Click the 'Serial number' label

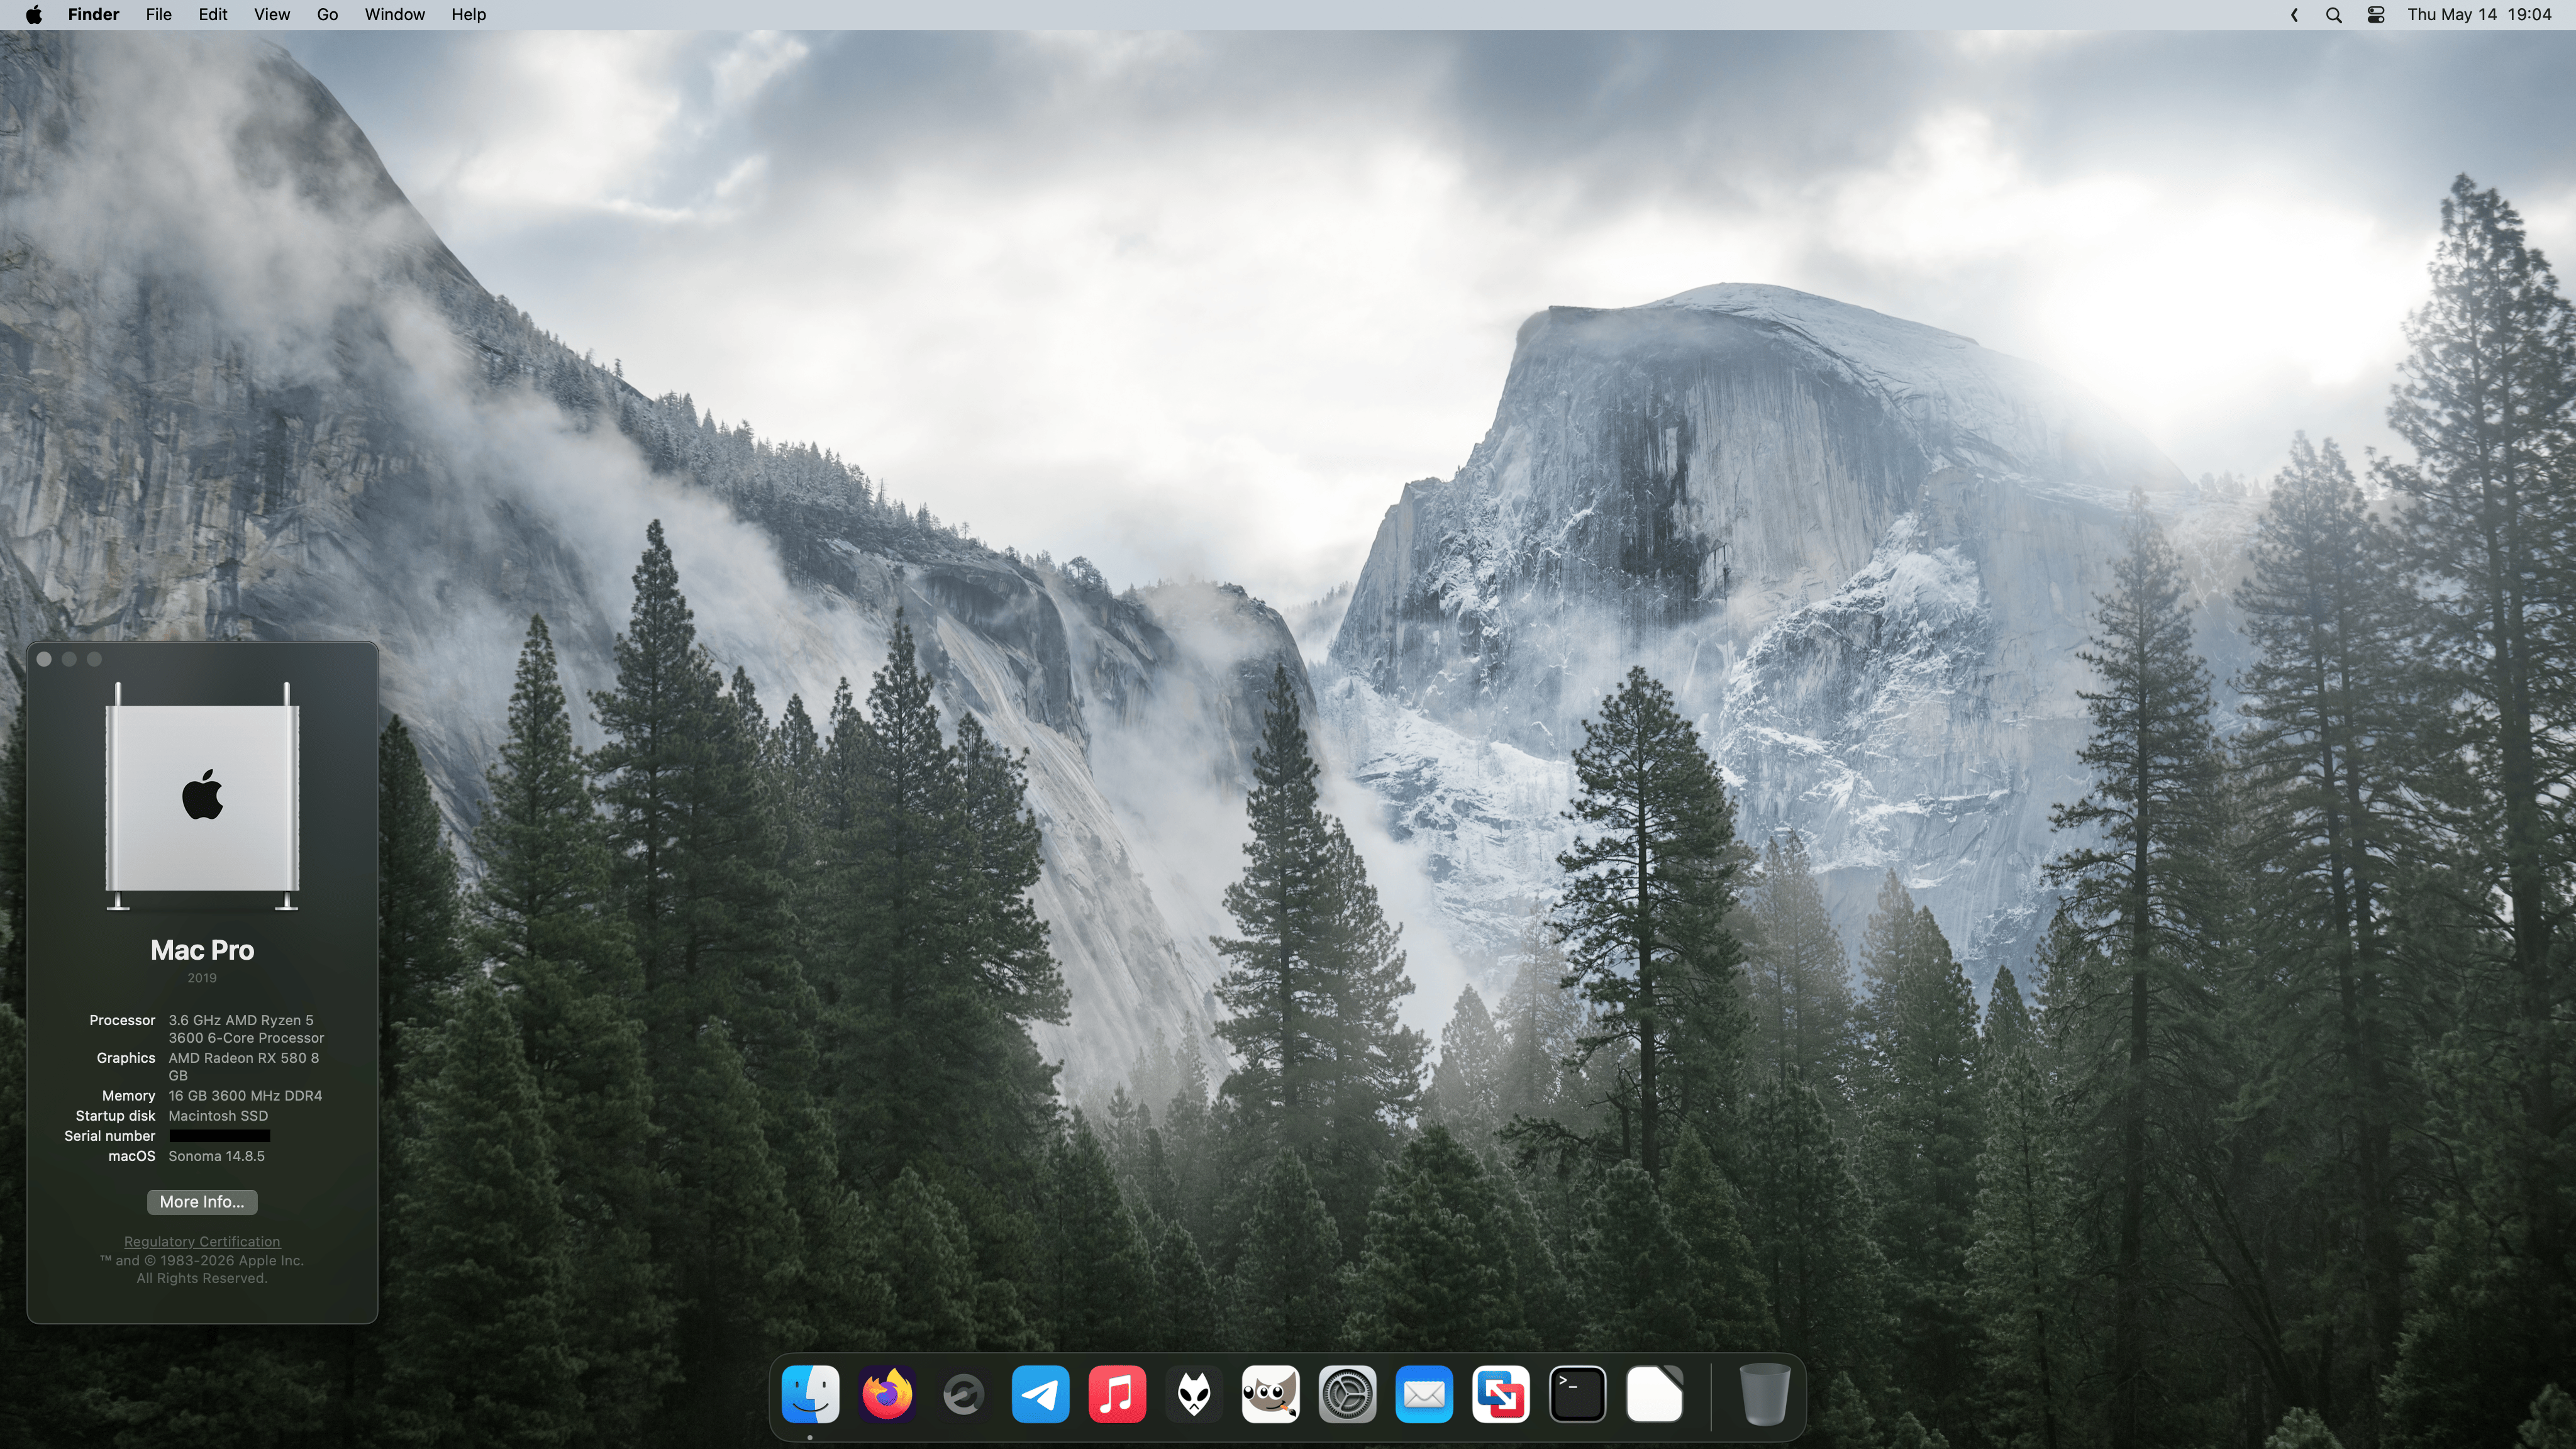click(110, 1136)
